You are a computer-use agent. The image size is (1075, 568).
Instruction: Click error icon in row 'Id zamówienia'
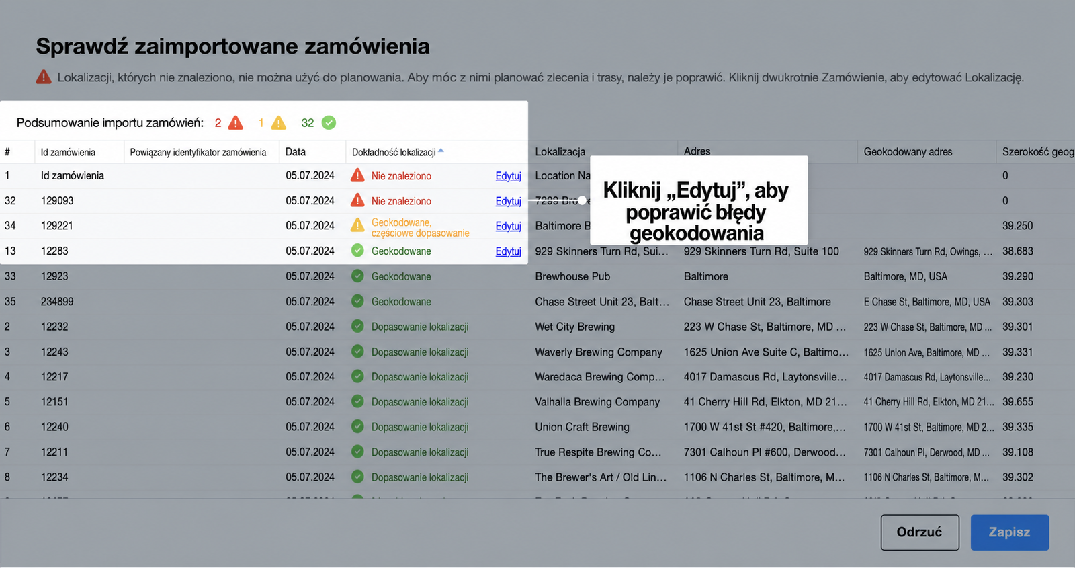[x=357, y=175]
